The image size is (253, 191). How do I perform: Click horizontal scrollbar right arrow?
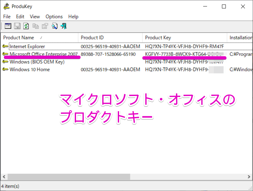click(249, 177)
